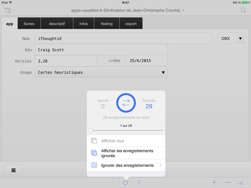Choose Afficher tout
This screenshot has width=251, height=188.
[126, 141]
